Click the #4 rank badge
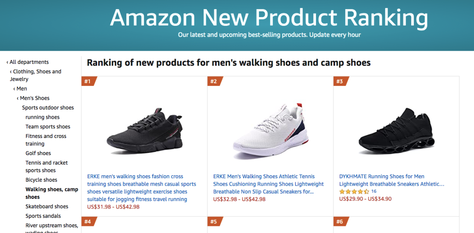Image resolution: width=474 pixels, height=233 pixels. (88, 222)
